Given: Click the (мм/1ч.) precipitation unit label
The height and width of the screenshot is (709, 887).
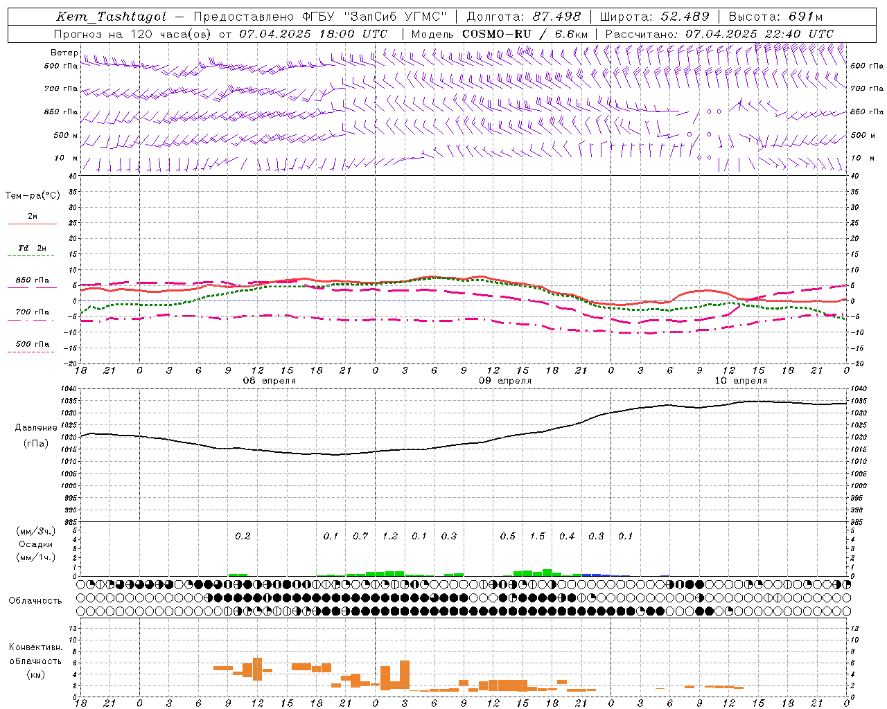Looking at the screenshot, I should point(35,557).
